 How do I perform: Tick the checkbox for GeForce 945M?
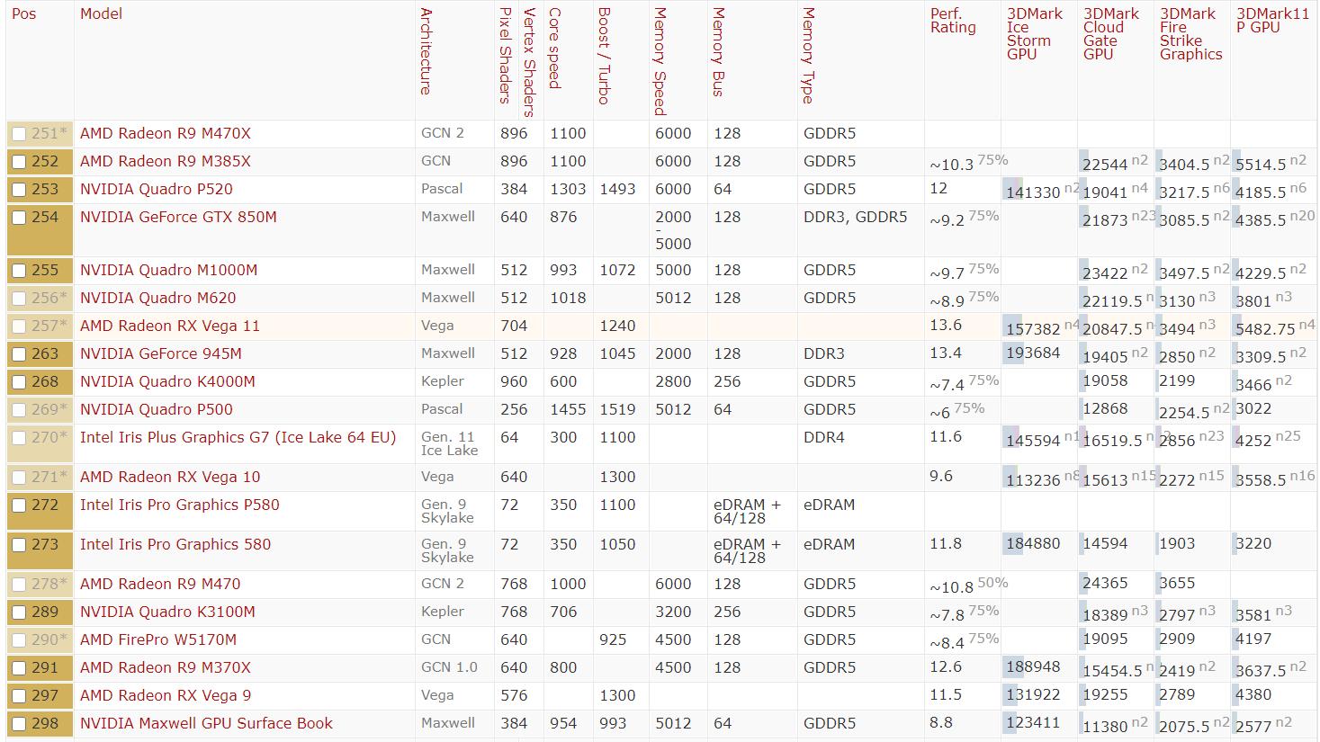click(19, 354)
